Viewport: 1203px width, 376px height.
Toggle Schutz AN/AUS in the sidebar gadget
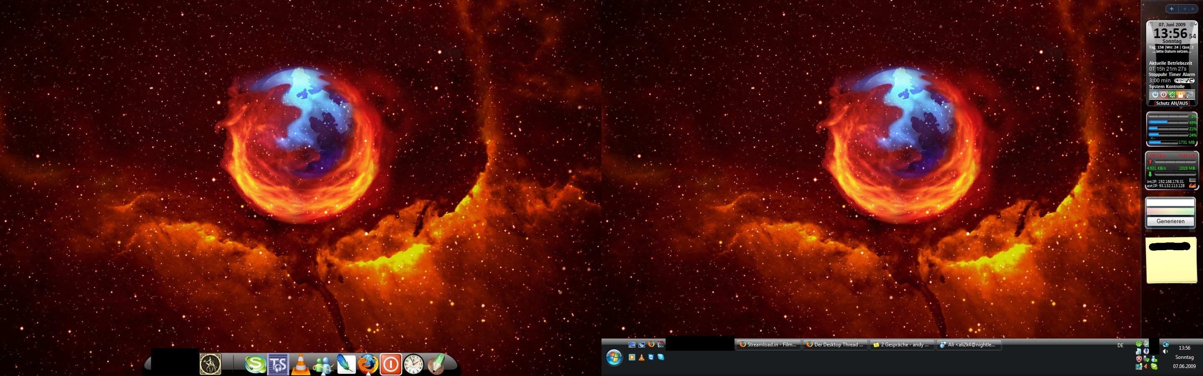tap(1172, 103)
